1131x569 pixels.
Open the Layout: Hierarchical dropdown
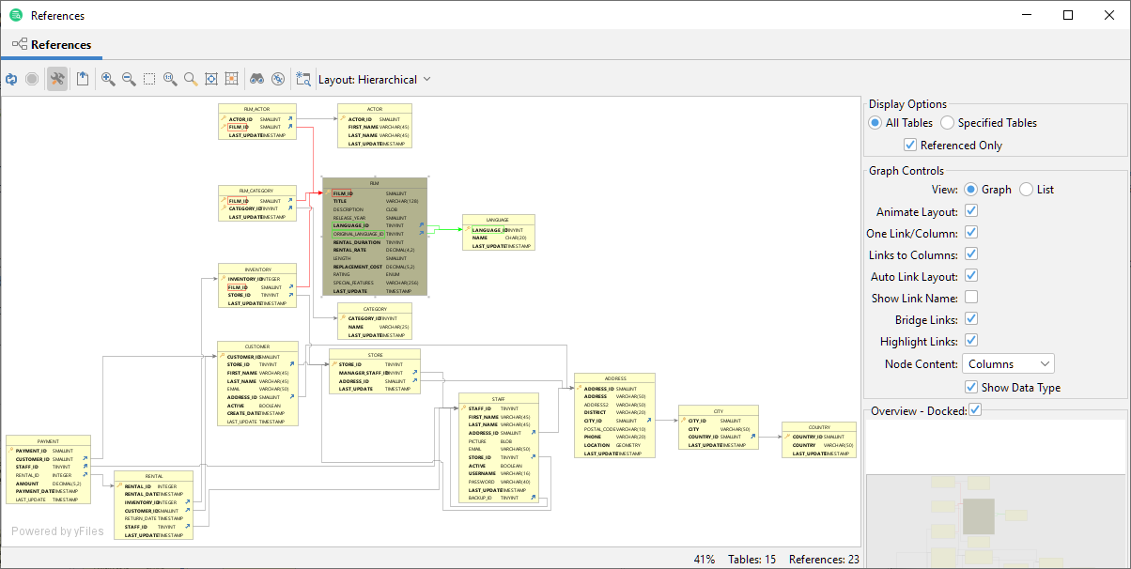click(x=373, y=79)
